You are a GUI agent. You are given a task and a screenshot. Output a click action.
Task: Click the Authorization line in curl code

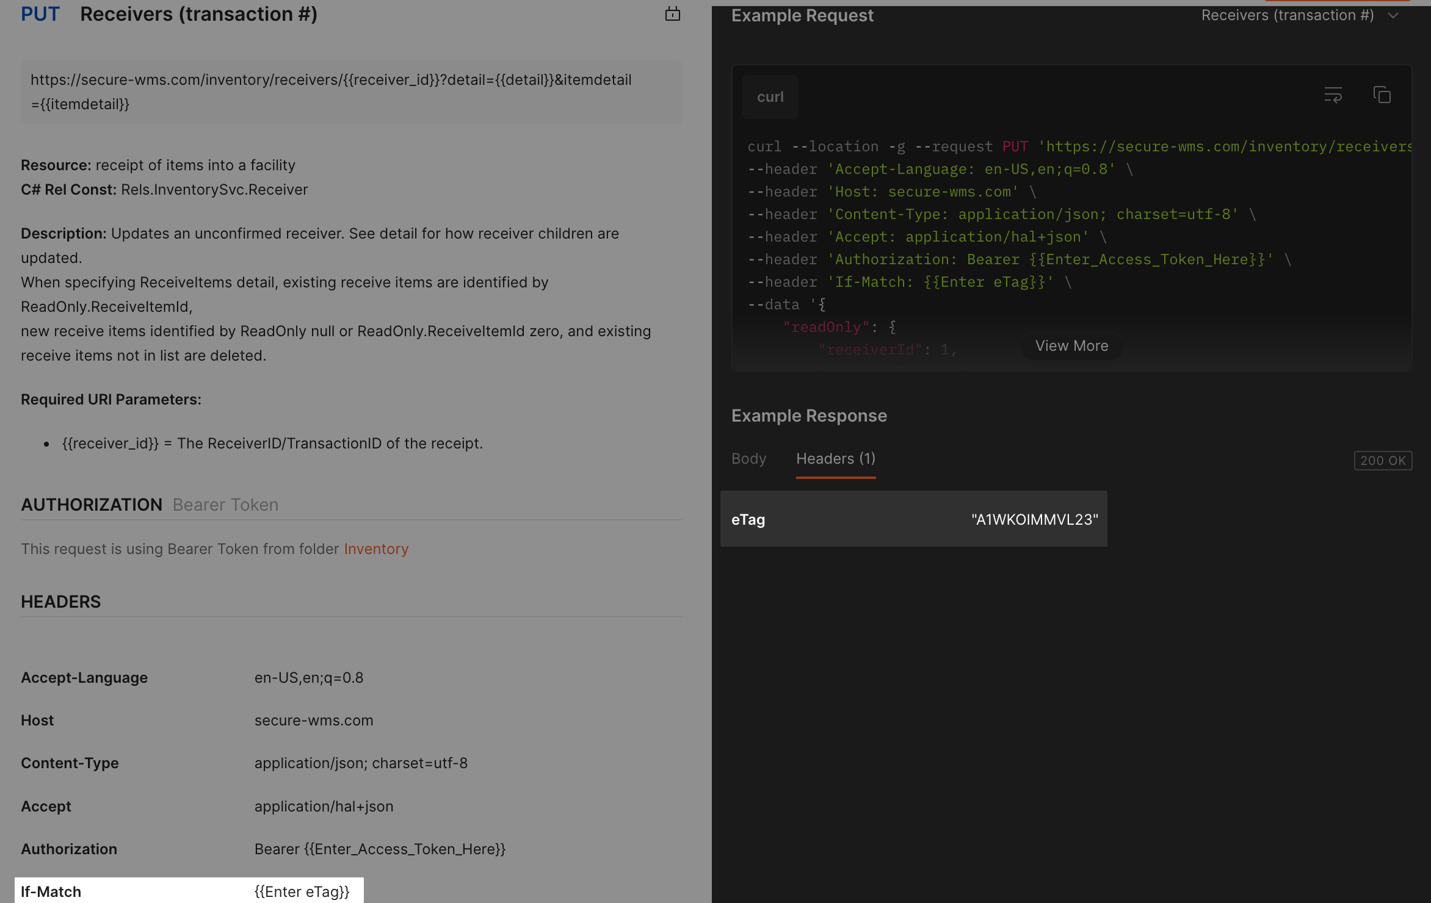(x=1020, y=260)
